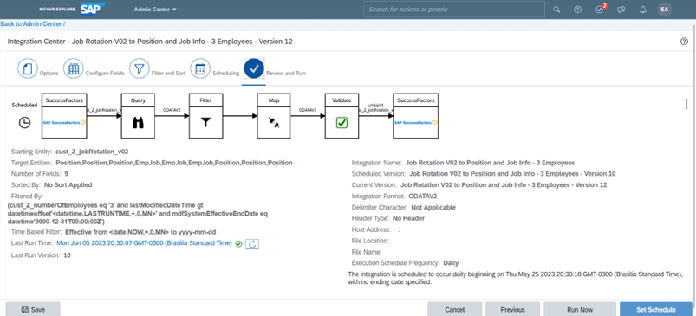Click the SAP logo in header
The image size is (696, 316).
94,9
